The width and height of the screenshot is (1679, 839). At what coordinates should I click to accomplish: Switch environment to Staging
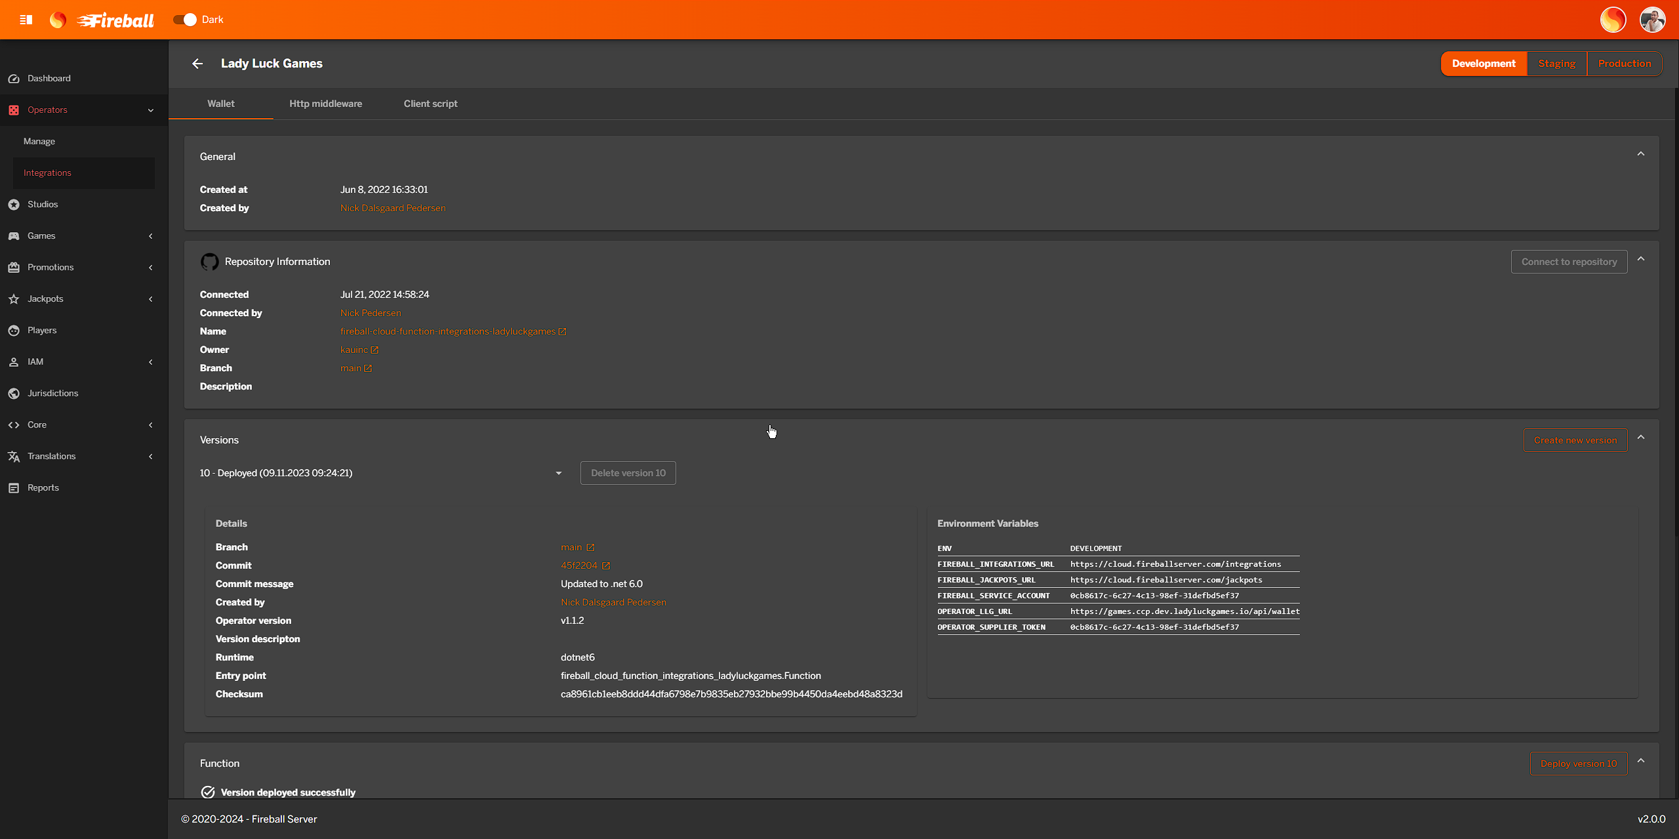coord(1556,64)
